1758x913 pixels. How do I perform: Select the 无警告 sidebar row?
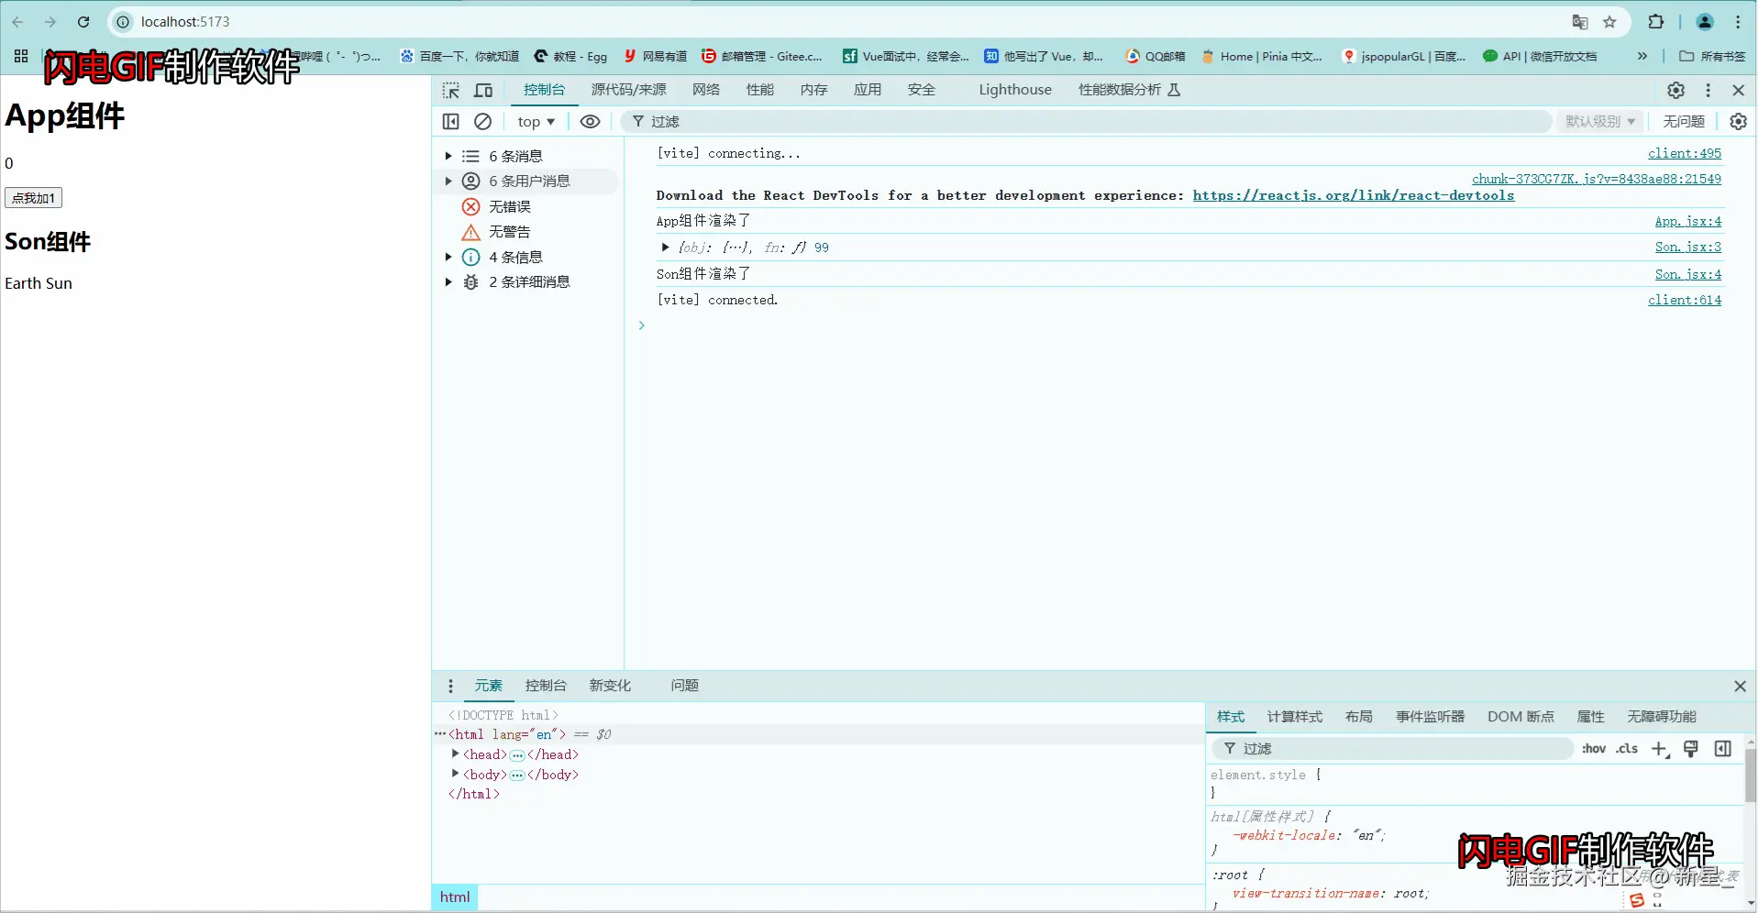527,232
